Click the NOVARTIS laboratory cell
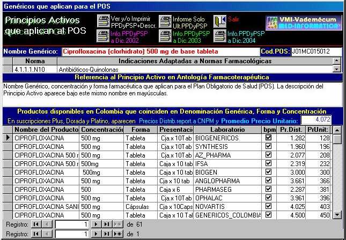Screen dimensions: 346x240 click(x=227, y=206)
